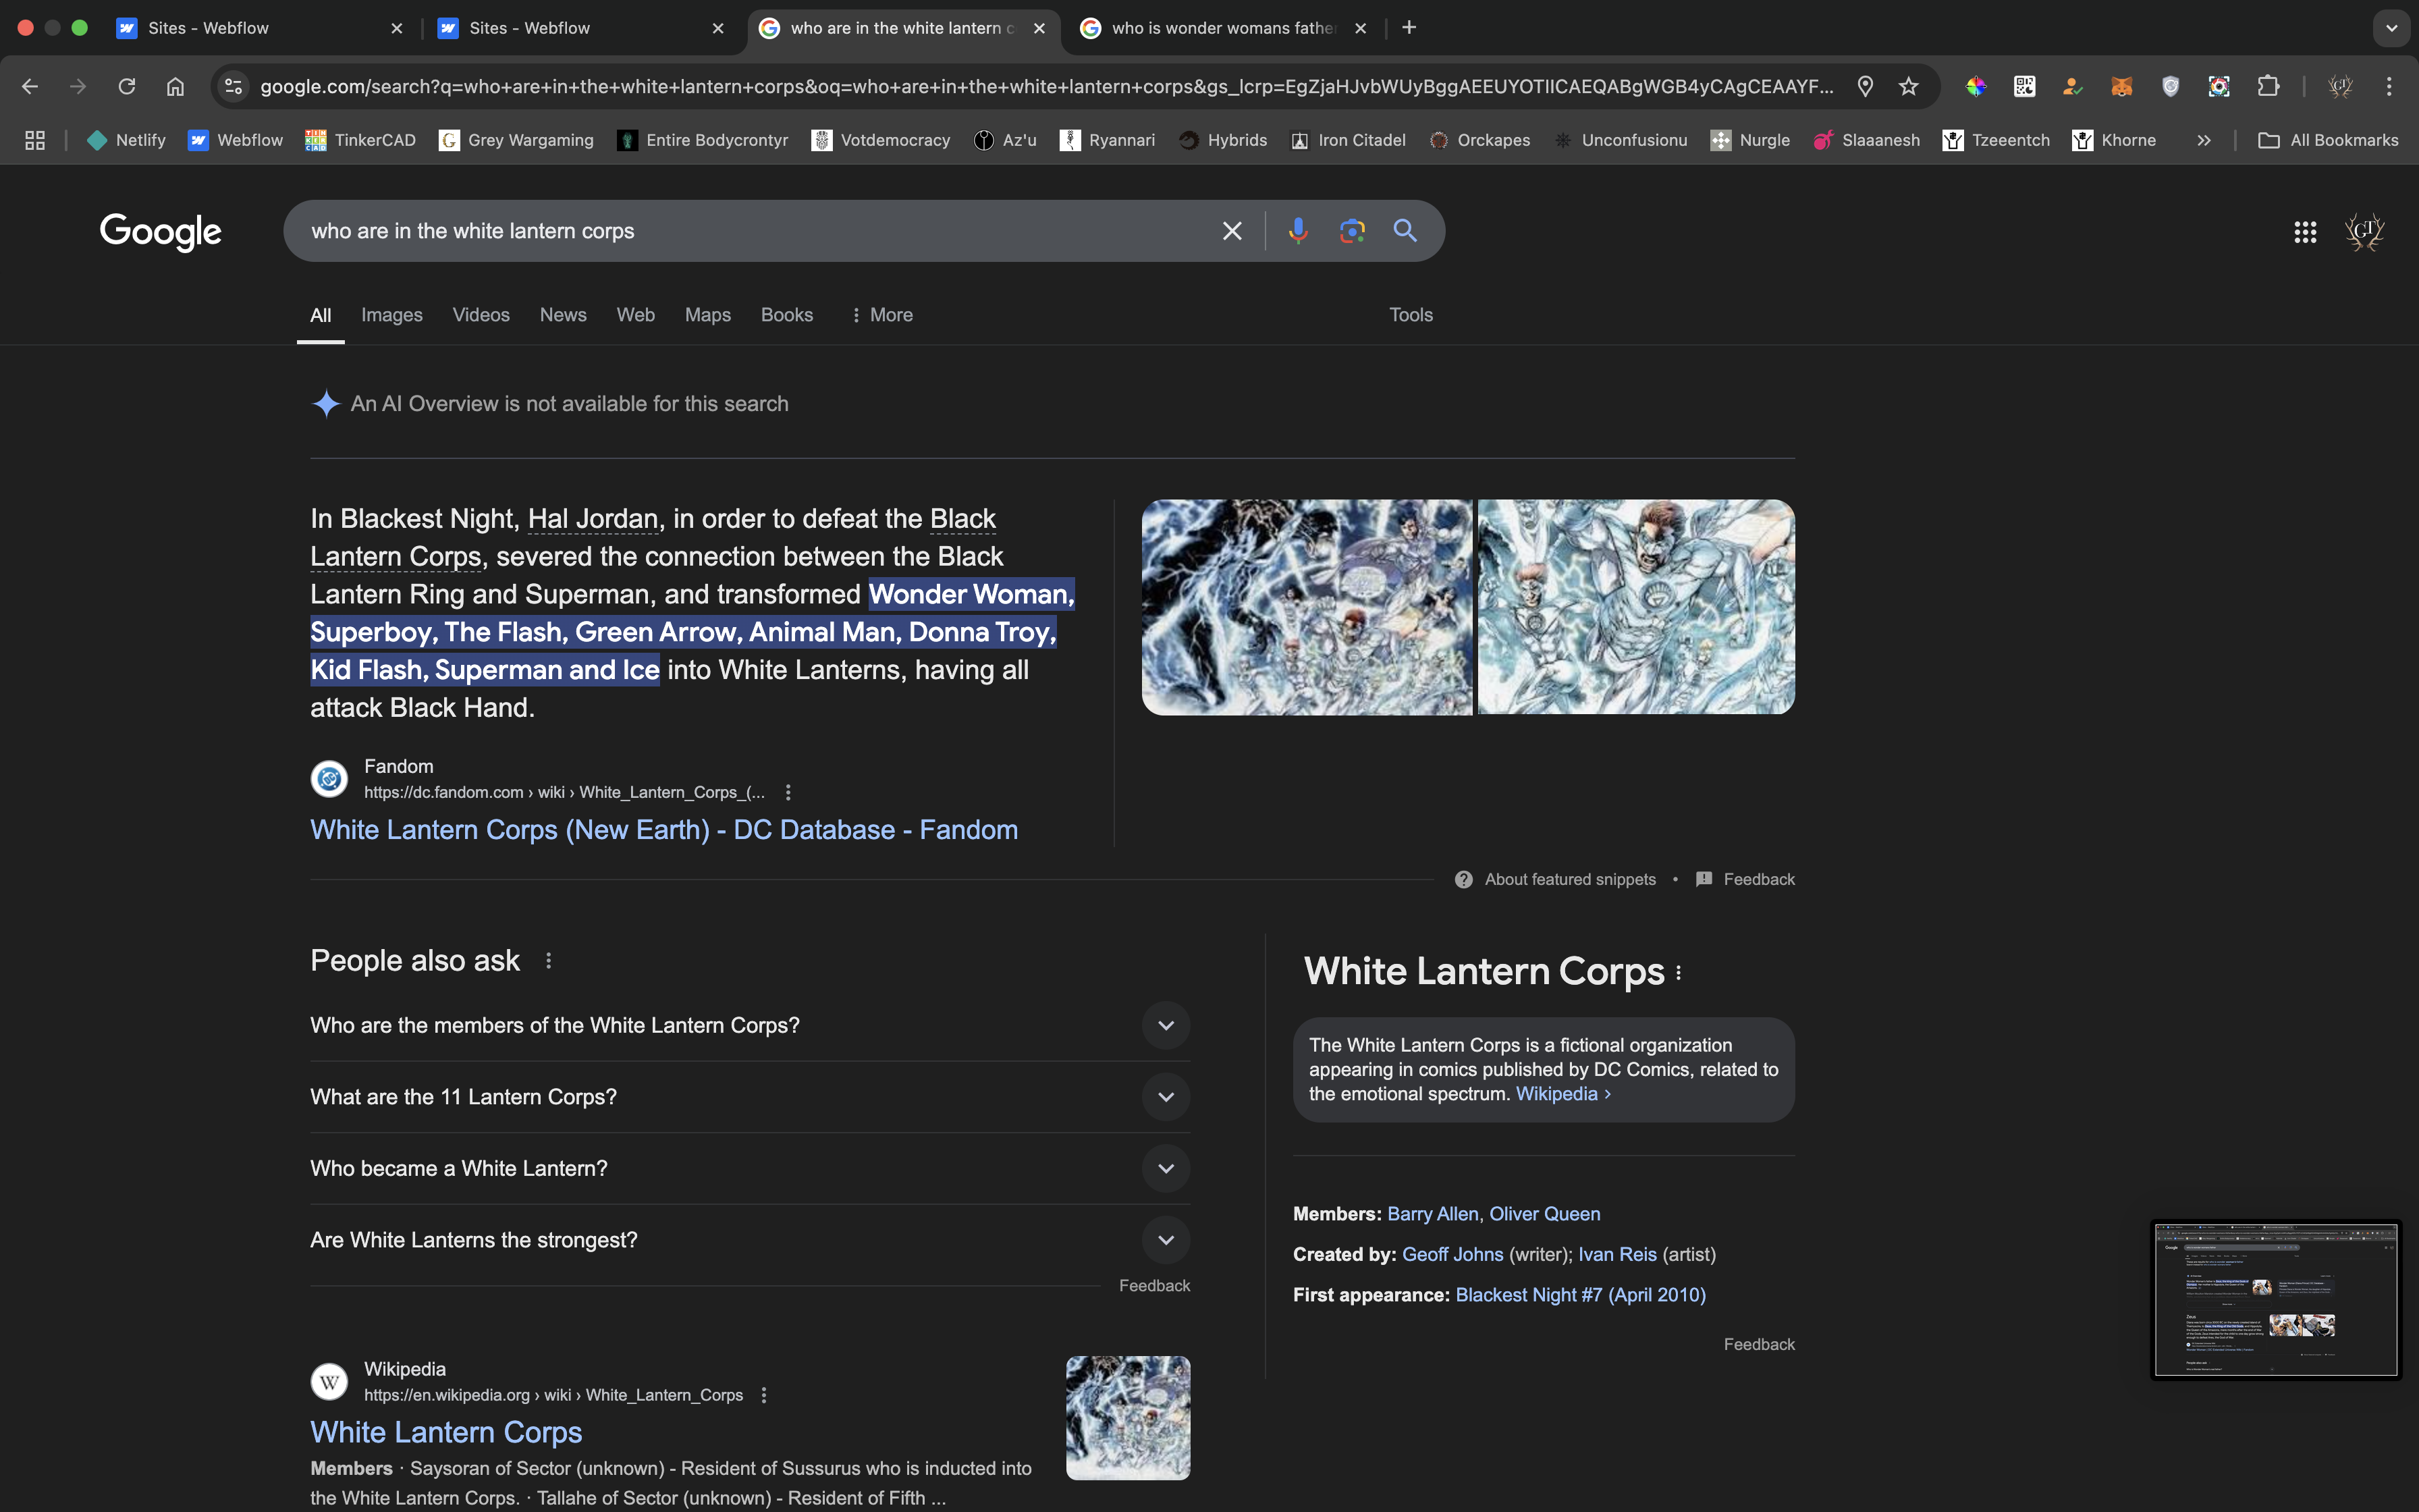Reload the current page
This screenshot has height=1512, width=2419.
(x=127, y=87)
